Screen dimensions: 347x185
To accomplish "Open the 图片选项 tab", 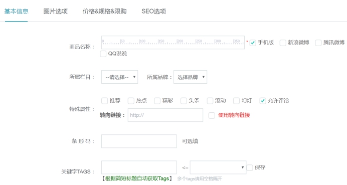I will [55, 12].
